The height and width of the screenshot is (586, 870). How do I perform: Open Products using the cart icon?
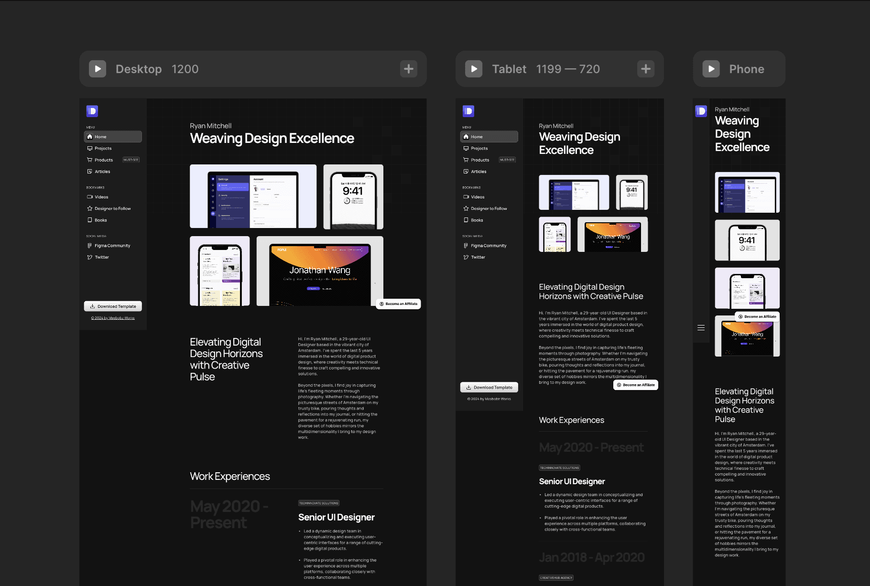point(90,160)
